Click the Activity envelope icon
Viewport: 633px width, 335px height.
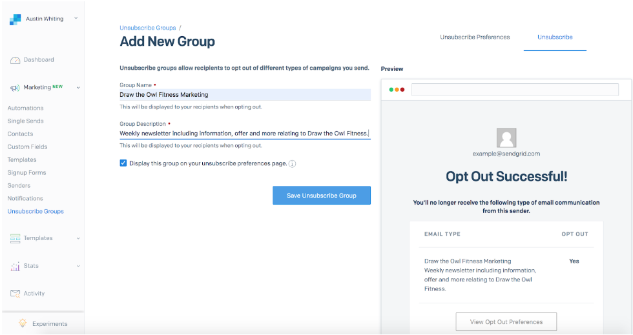(x=15, y=294)
